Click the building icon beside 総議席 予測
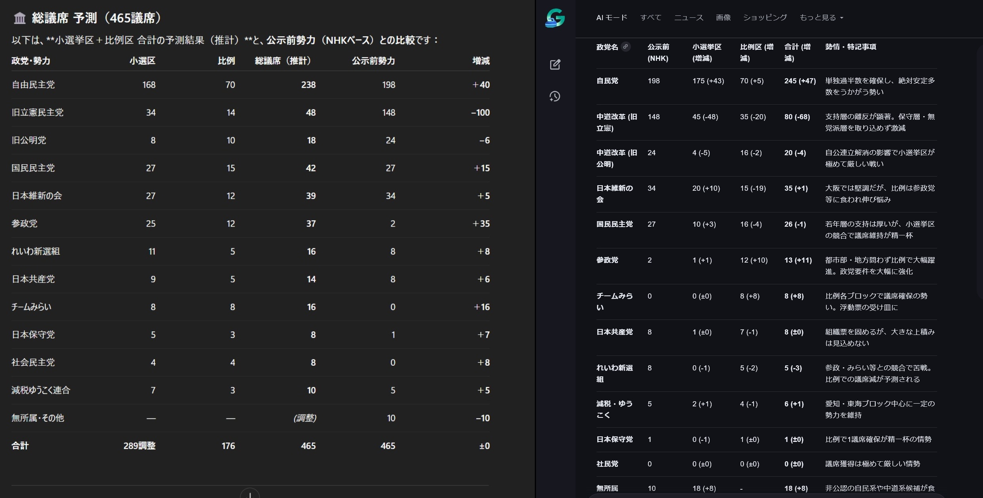The image size is (983, 498). coord(19,18)
